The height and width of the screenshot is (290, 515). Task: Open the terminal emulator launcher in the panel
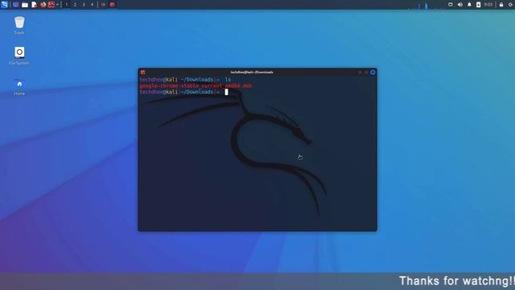click(x=51, y=5)
